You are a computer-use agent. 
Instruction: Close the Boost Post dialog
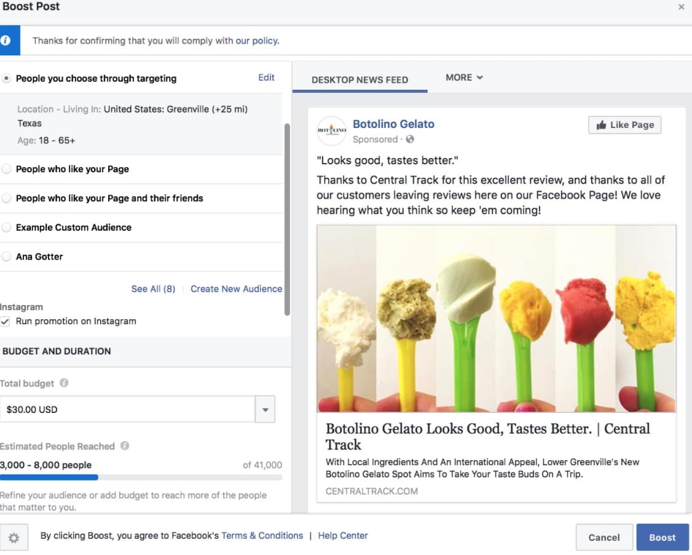pos(682,7)
